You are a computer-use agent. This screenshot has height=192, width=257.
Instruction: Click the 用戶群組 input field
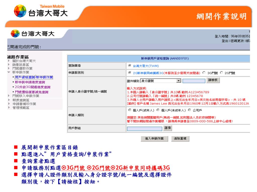point(145,129)
